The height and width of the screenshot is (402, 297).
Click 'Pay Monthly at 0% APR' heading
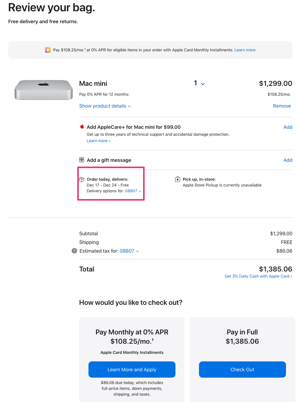click(132, 332)
